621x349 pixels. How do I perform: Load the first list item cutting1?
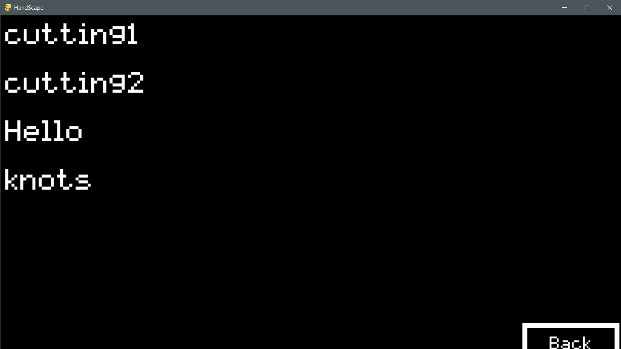[71, 34]
